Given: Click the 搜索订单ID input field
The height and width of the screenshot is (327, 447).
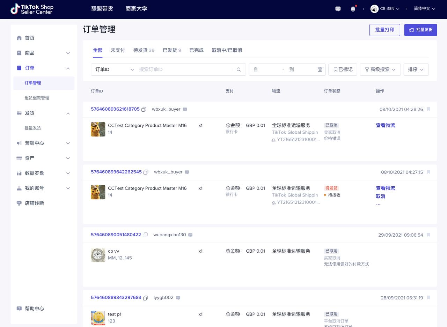Looking at the screenshot, I should tap(184, 69).
